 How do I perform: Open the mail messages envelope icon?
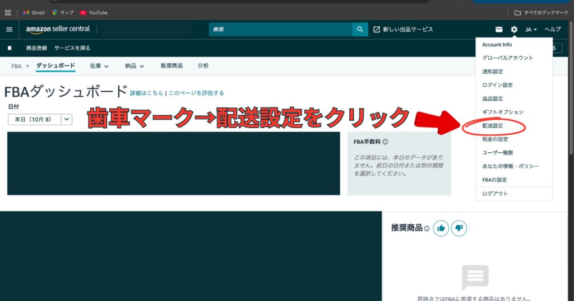coord(499,30)
